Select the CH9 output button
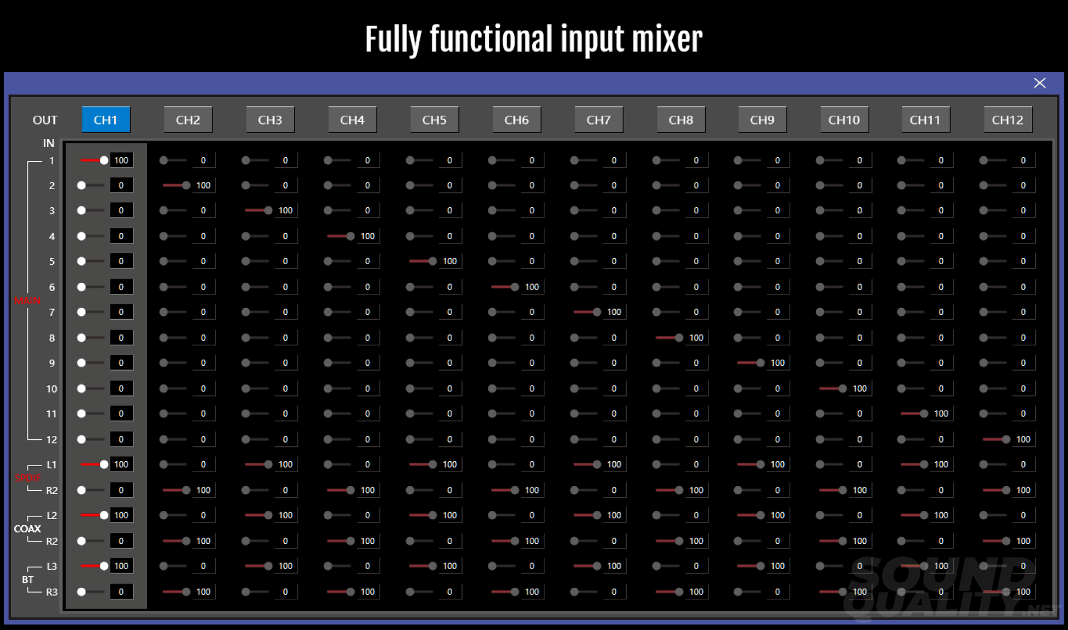 point(762,120)
